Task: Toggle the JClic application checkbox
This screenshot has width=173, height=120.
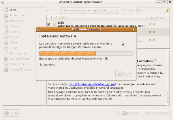Action: [x=49, y=24]
